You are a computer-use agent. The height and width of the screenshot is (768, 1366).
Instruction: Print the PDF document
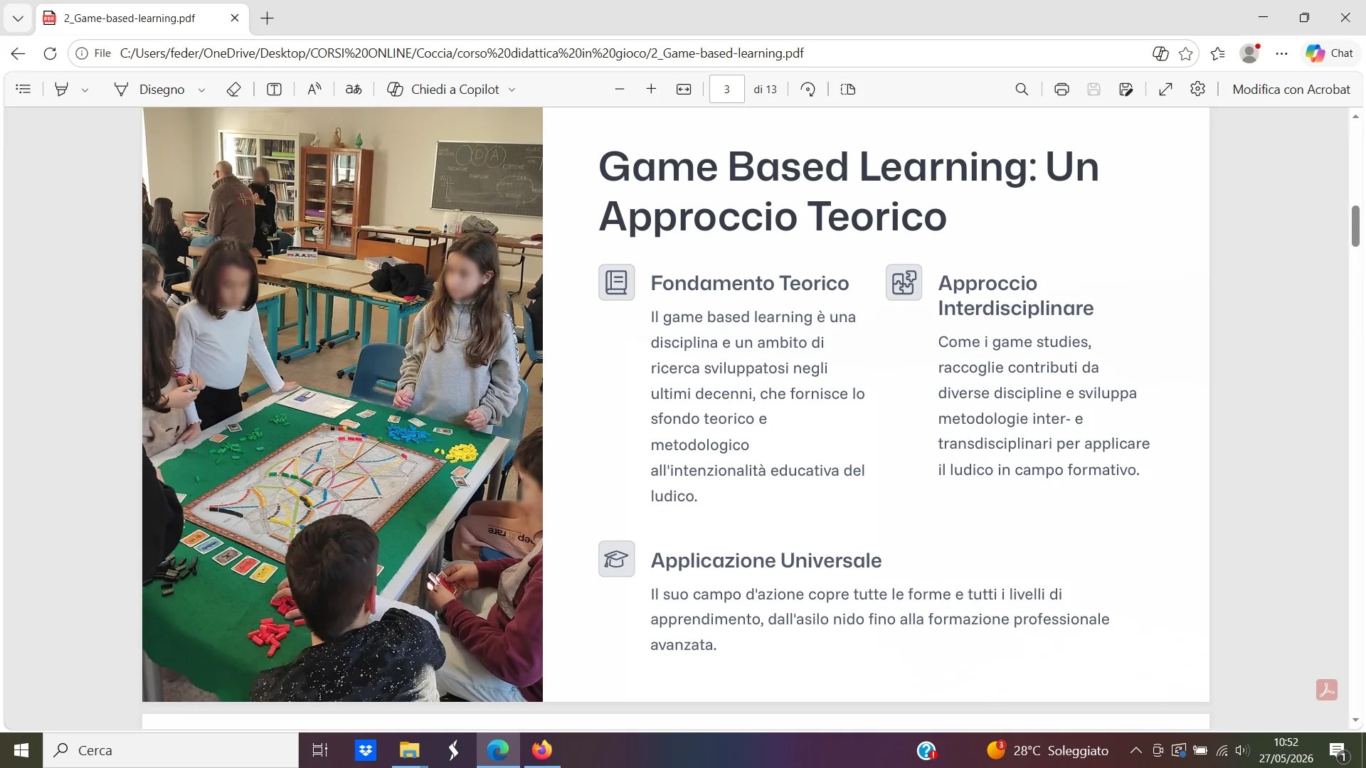point(1061,89)
